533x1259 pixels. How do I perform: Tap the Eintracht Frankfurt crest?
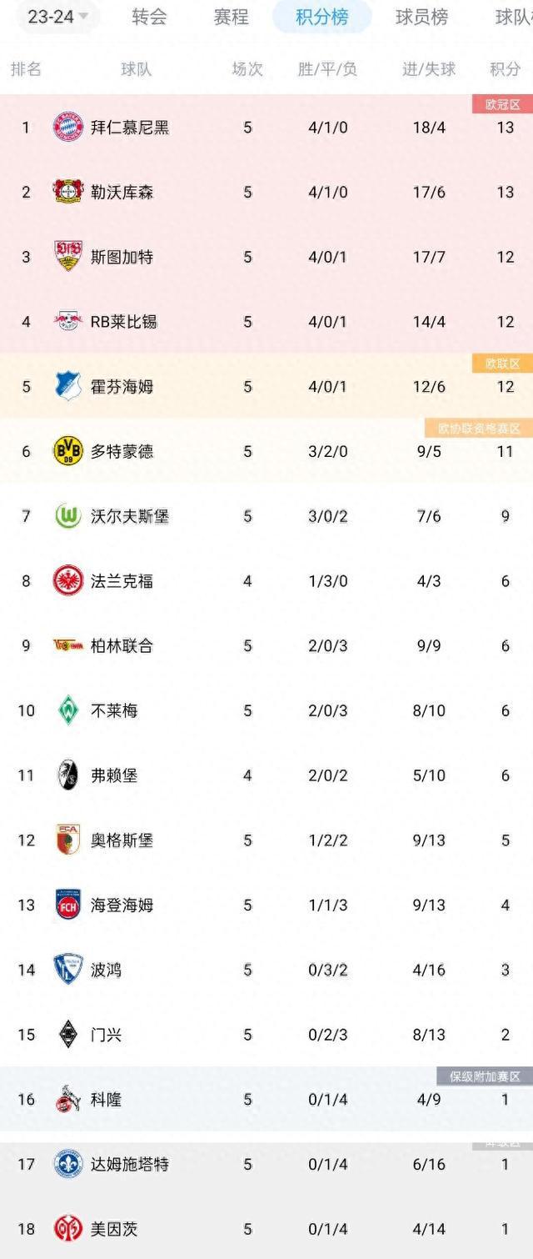pyautogui.click(x=68, y=581)
